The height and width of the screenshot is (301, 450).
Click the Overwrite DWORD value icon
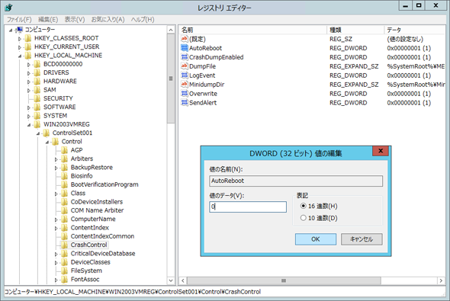[x=185, y=94]
